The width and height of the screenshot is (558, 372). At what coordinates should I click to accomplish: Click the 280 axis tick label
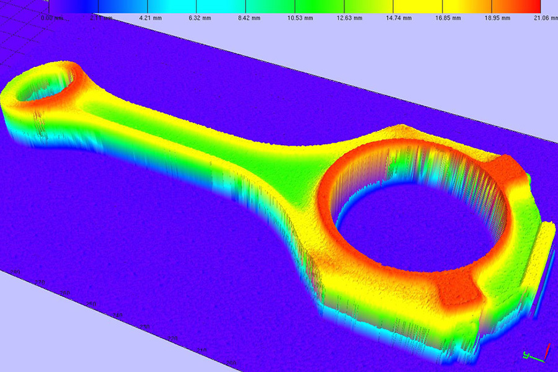(x=14, y=272)
